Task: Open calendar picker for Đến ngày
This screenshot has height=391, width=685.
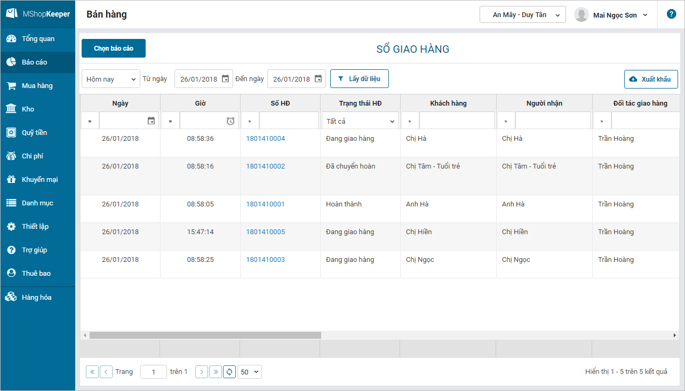Action: [318, 79]
